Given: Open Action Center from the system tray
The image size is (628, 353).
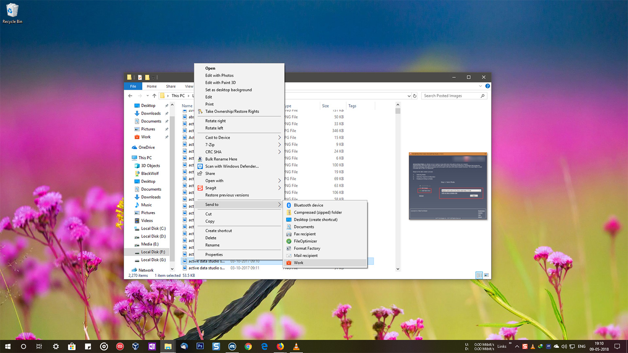Looking at the screenshot, I should click(x=617, y=346).
